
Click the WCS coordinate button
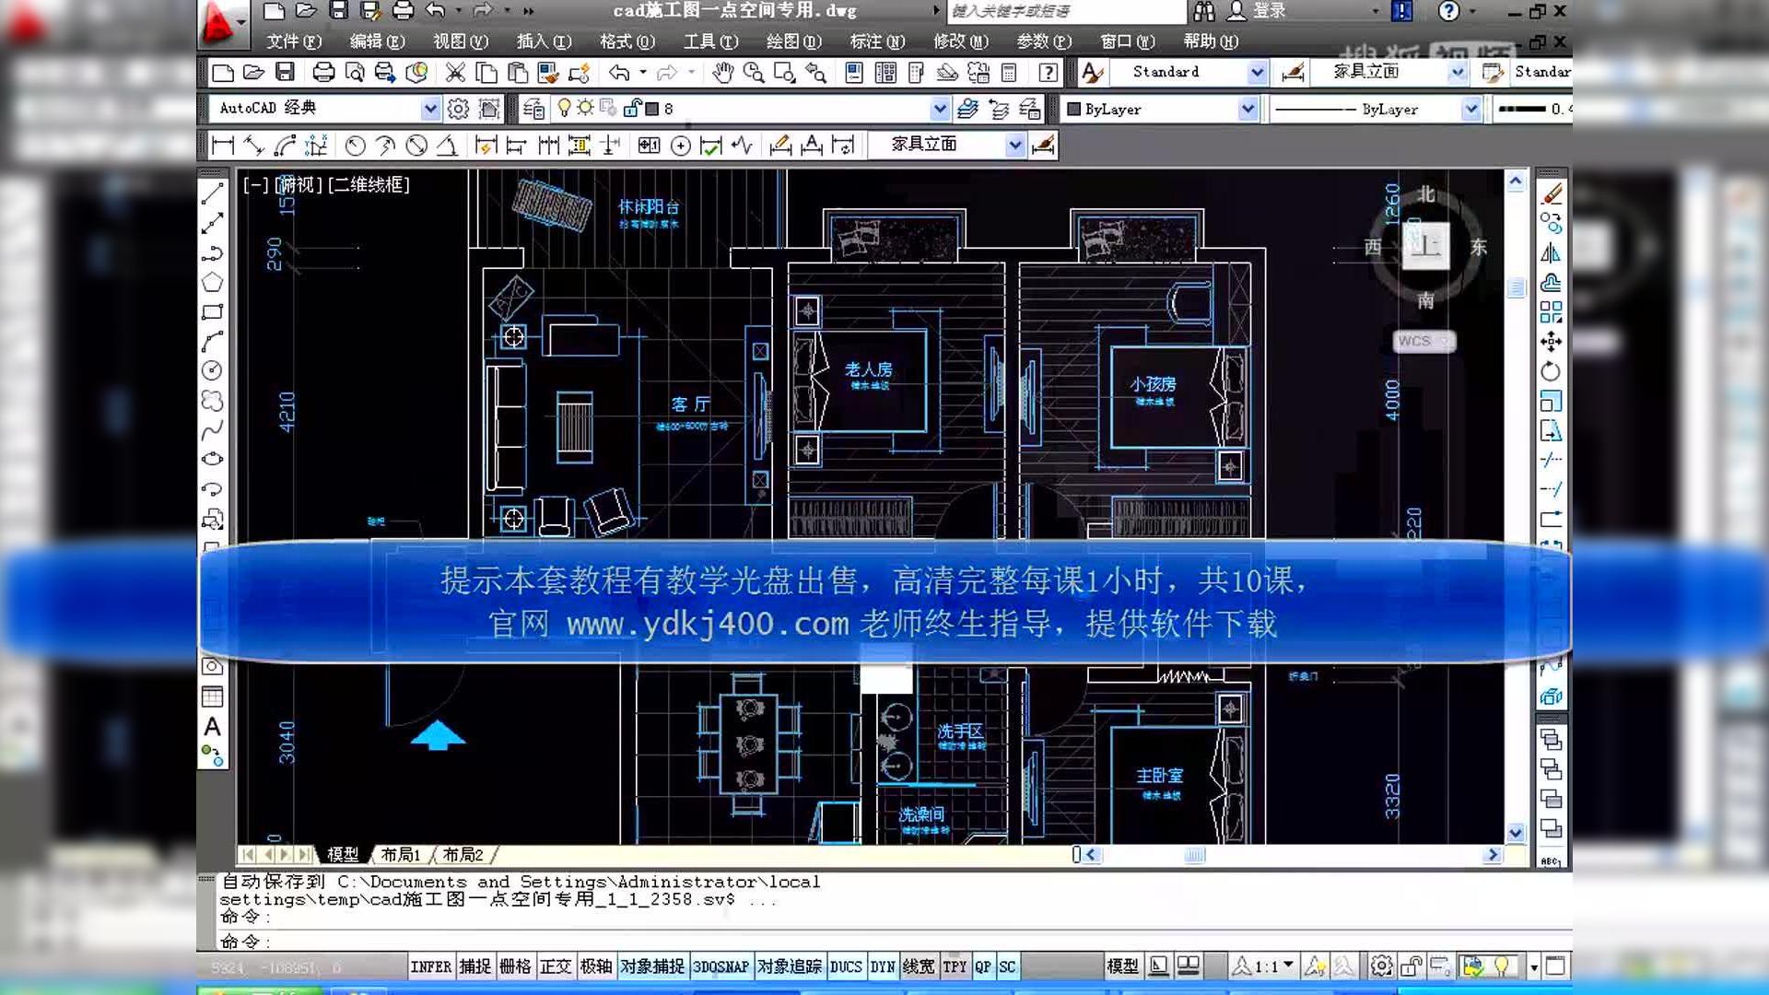pyautogui.click(x=1423, y=341)
